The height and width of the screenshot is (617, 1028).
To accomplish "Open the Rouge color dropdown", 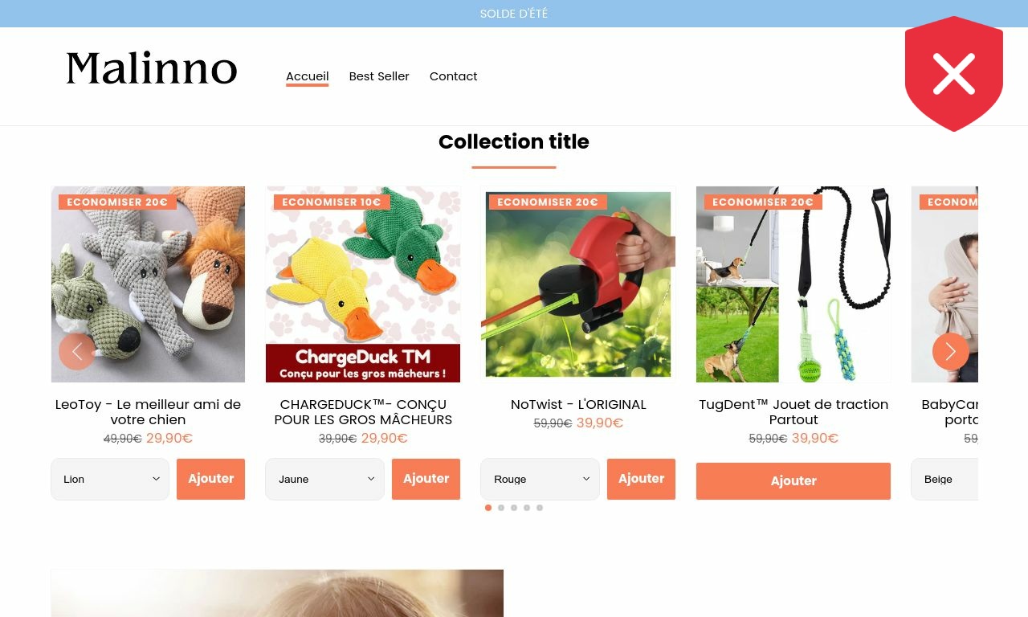I will coord(541,479).
